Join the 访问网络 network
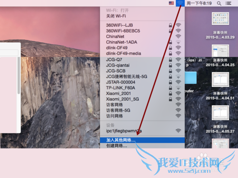The image size is (238, 178). tap(142, 116)
